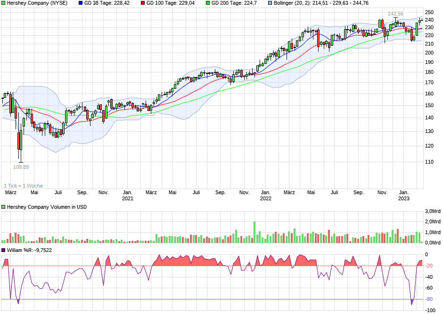443x315 pixels.
Task: Click the green GD 200 Tage swatch
Action: click(208, 3)
